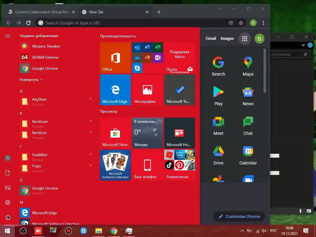
Task: Share this page icon in address bar
Action: point(231,23)
